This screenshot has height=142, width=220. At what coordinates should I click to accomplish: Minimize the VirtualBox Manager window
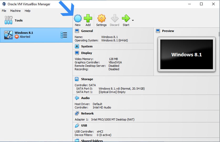(190, 4)
